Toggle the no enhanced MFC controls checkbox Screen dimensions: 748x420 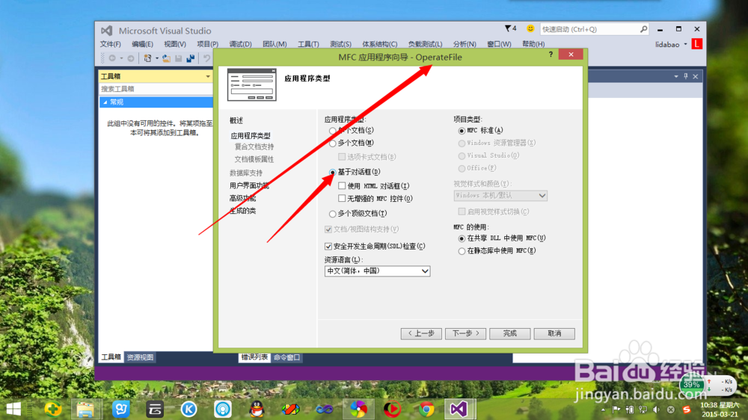pos(342,198)
